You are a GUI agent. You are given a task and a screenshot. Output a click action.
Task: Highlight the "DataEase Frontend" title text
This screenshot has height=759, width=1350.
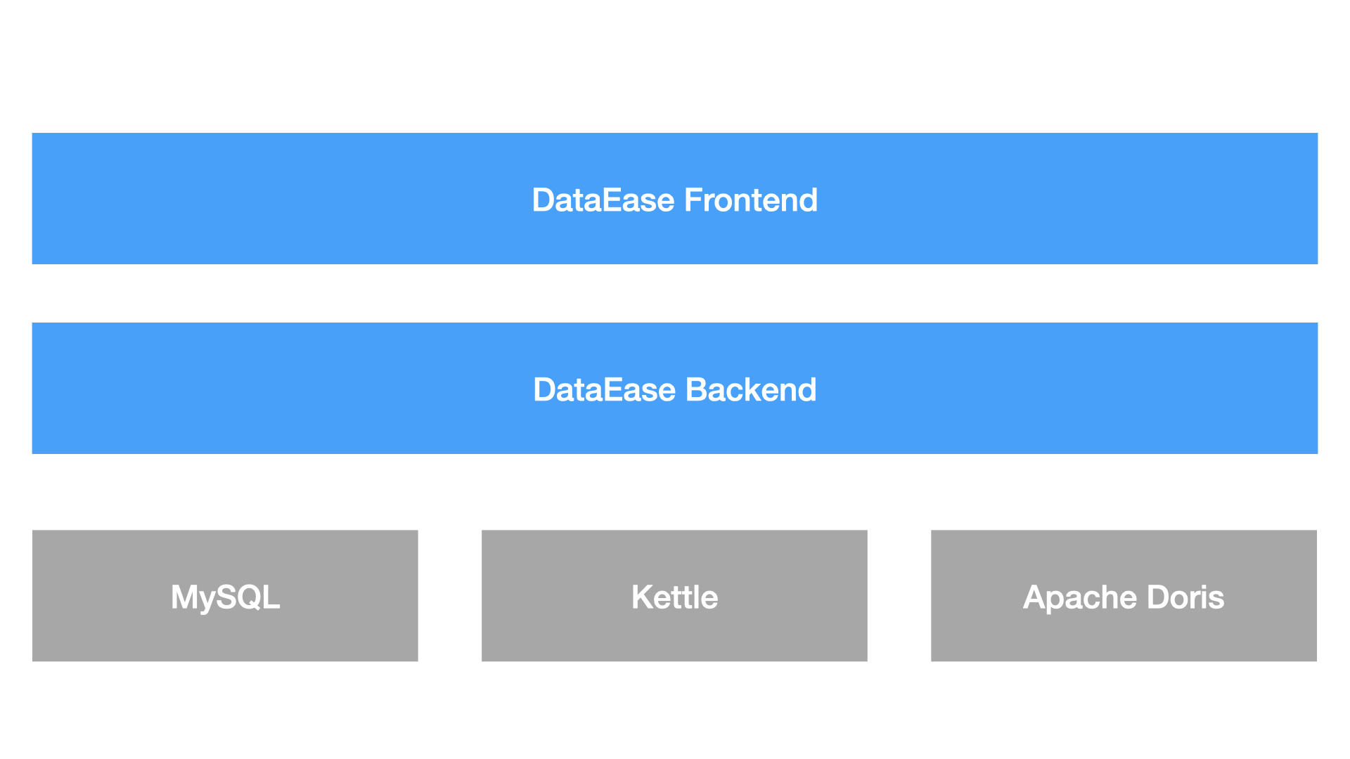(674, 200)
